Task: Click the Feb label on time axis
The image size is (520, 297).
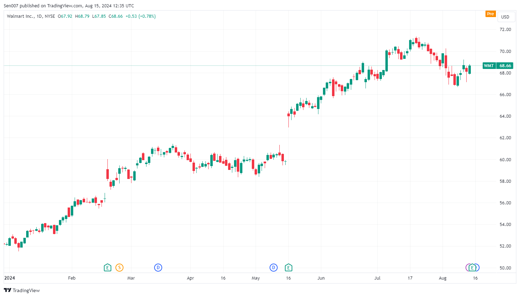Action: tap(71, 278)
